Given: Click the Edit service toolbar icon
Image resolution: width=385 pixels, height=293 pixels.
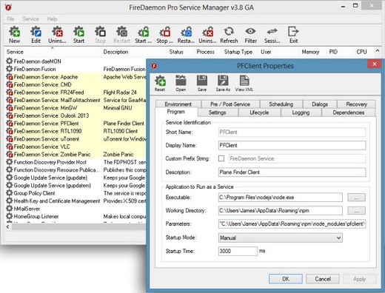Looking at the screenshot, I should pos(36,35).
